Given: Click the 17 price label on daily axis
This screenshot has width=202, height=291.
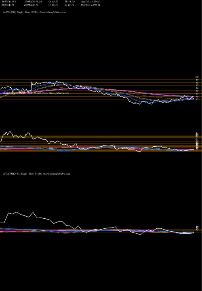Looking at the screenshot, I should pyautogui.click(x=197, y=86).
